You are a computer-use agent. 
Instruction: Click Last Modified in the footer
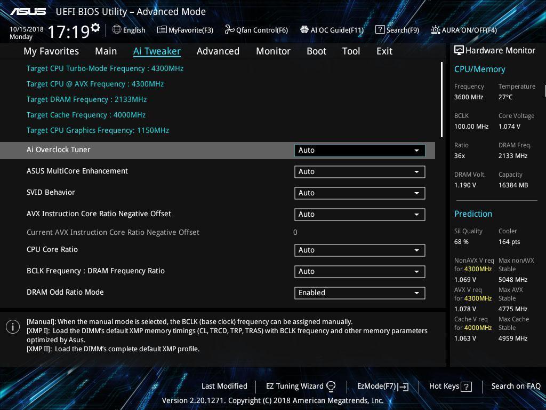[x=224, y=386]
